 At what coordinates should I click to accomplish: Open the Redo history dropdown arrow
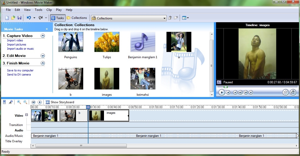click(x=46, y=18)
